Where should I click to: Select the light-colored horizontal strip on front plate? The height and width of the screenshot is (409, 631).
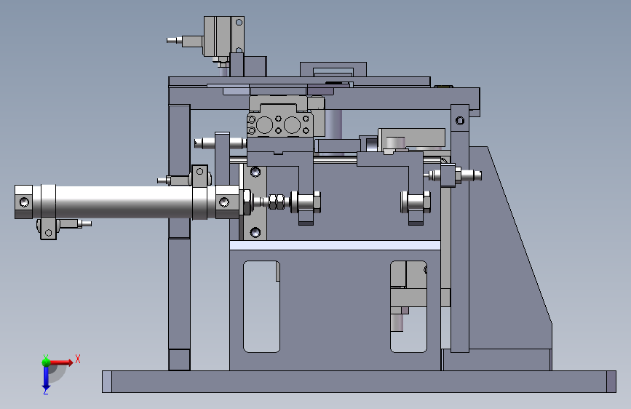335,245
